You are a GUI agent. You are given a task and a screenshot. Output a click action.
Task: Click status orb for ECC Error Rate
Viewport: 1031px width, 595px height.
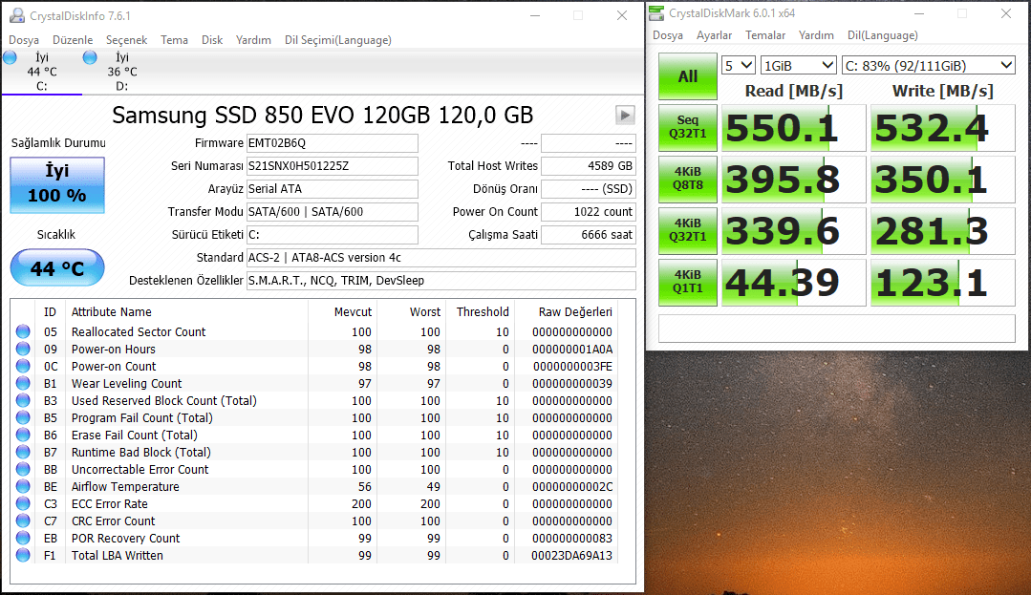[23, 503]
